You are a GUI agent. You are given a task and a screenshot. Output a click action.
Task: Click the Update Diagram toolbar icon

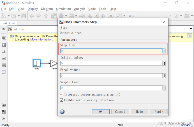[x=82, y=16]
